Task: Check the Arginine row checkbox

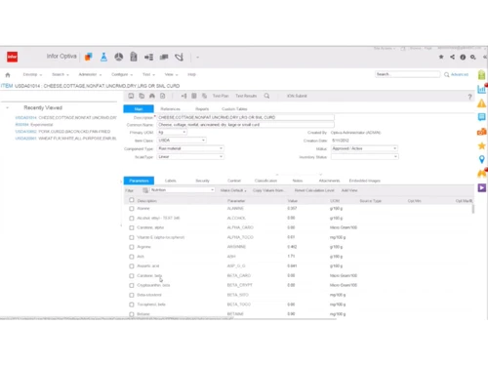Action: [x=132, y=247]
